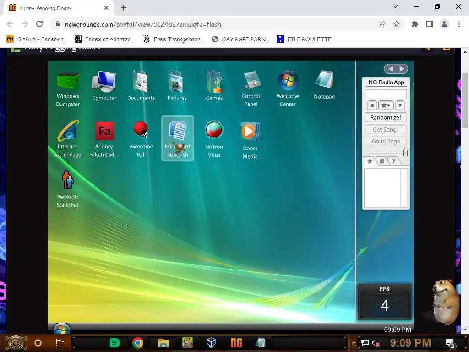Click the Randomize! button
469x352 pixels.
386,117
